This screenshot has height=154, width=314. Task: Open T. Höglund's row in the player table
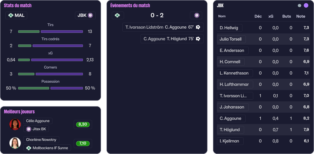[x=230, y=130]
